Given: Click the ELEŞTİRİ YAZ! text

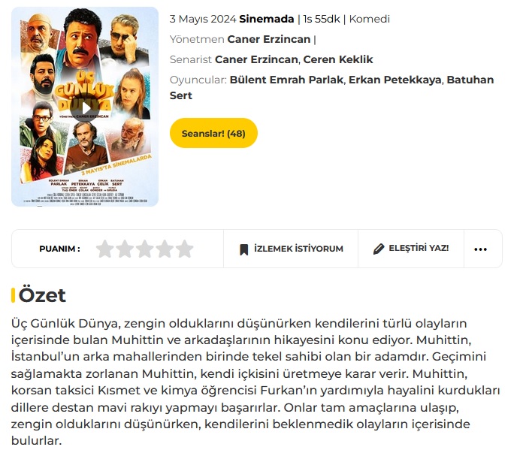Looking at the screenshot, I should 419,248.
